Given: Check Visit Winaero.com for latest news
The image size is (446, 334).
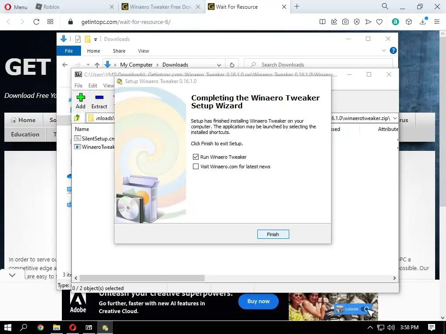Looking at the screenshot, I should pyautogui.click(x=196, y=167).
